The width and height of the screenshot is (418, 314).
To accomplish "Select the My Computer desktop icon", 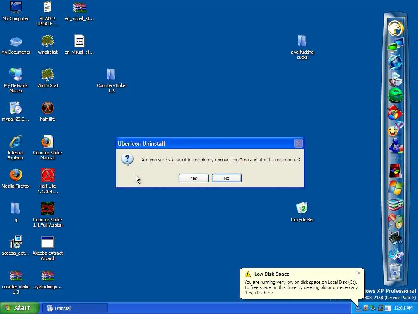I will click(x=16, y=11).
